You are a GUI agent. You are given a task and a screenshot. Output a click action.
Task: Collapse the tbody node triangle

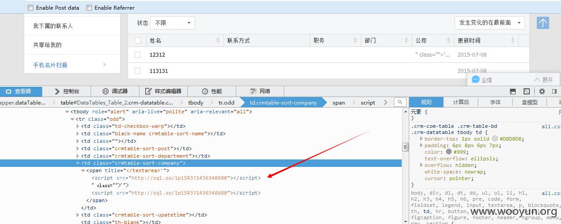(67, 112)
